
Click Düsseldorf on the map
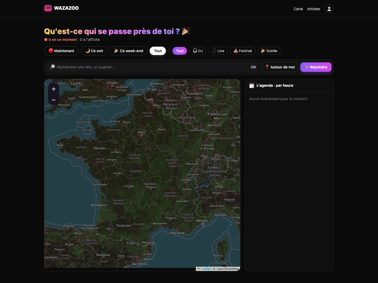(195, 93)
